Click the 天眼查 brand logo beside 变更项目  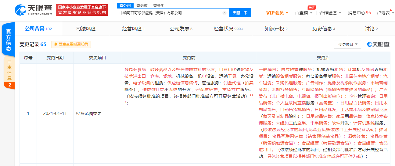(x=378, y=44)
